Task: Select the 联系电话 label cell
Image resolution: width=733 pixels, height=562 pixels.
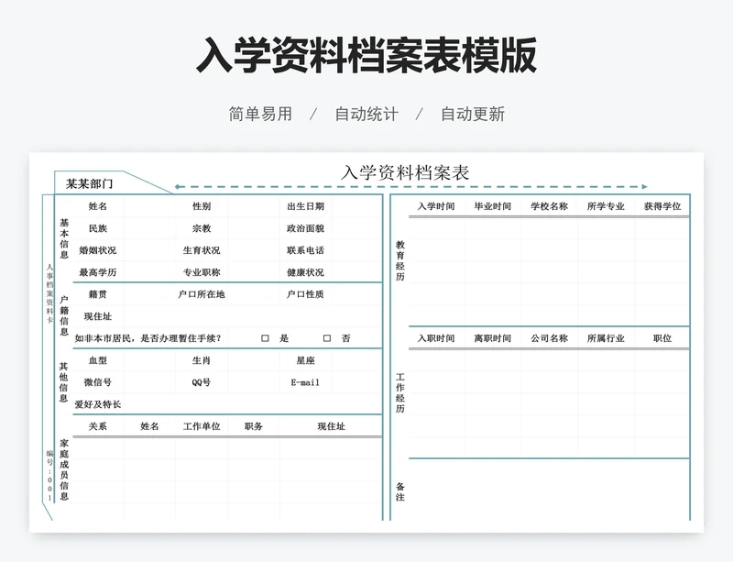Action: click(305, 250)
